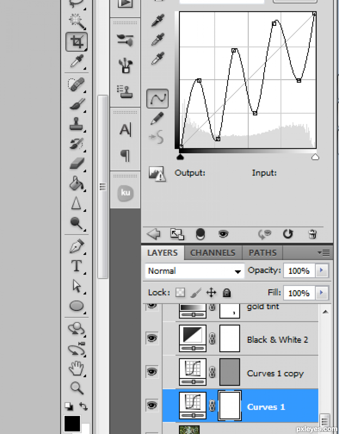Switch to the Paths tab
The height and width of the screenshot is (434, 339).
[262, 253]
